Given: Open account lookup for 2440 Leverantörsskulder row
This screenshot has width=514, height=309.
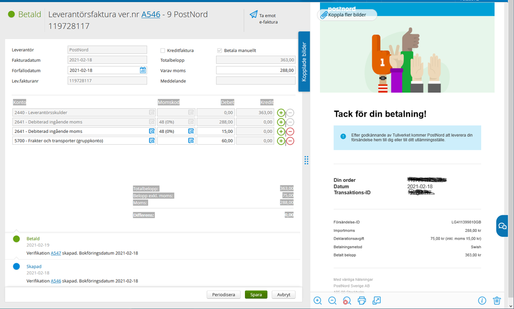Looking at the screenshot, I should click(x=152, y=112).
